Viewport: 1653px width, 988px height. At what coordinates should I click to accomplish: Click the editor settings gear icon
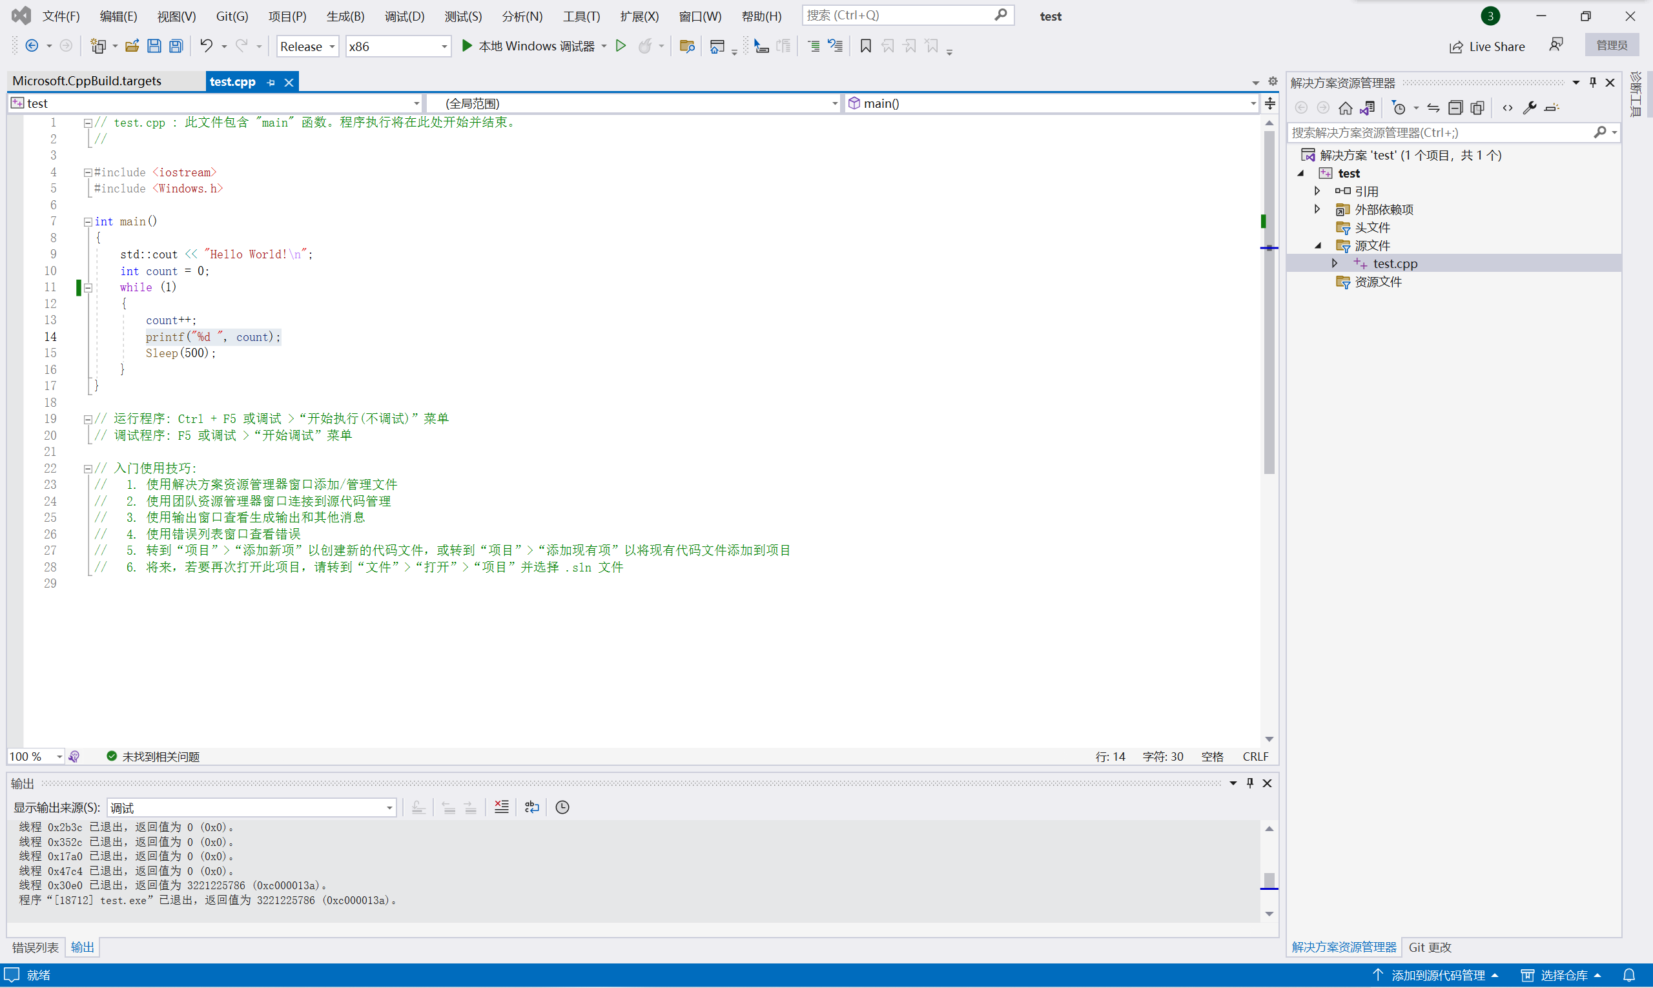[x=1273, y=81]
